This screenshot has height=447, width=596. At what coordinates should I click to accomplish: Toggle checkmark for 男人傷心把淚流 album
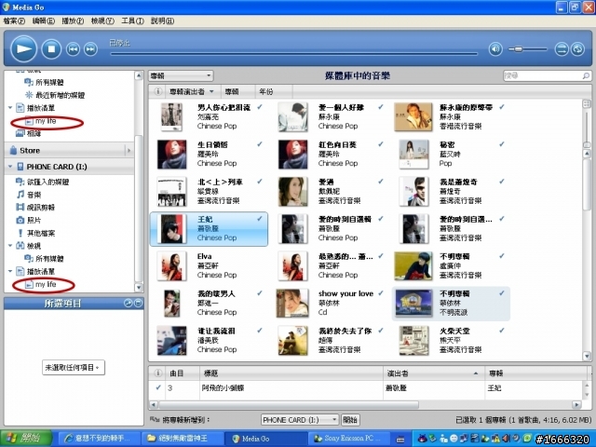click(x=260, y=107)
